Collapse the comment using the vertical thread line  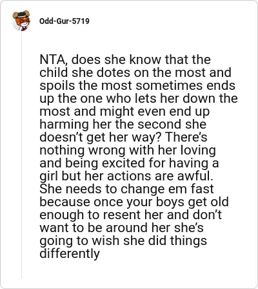tap(21, 154)
